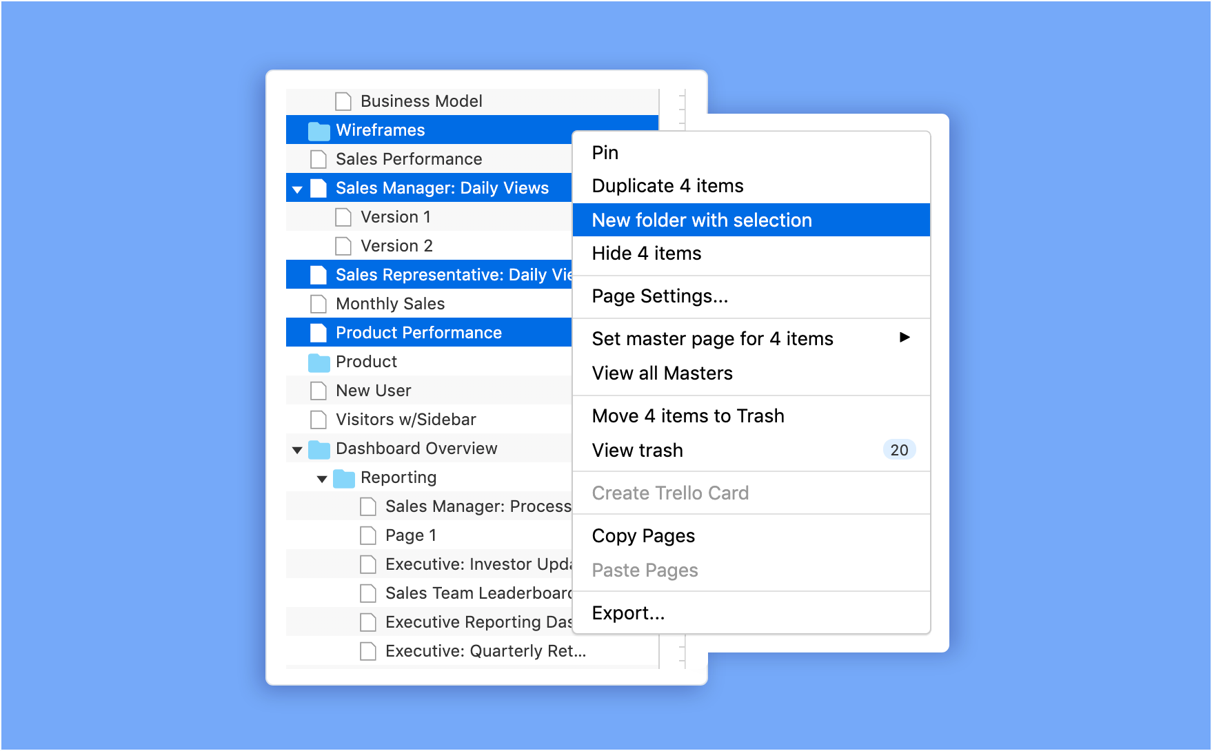
Task: Select the Visitors w/Sidebar page name
Action: point(405,420)
